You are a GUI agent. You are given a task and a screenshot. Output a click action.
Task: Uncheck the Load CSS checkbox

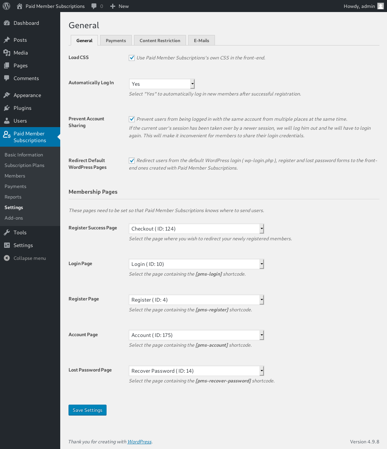tap(132, 58)
